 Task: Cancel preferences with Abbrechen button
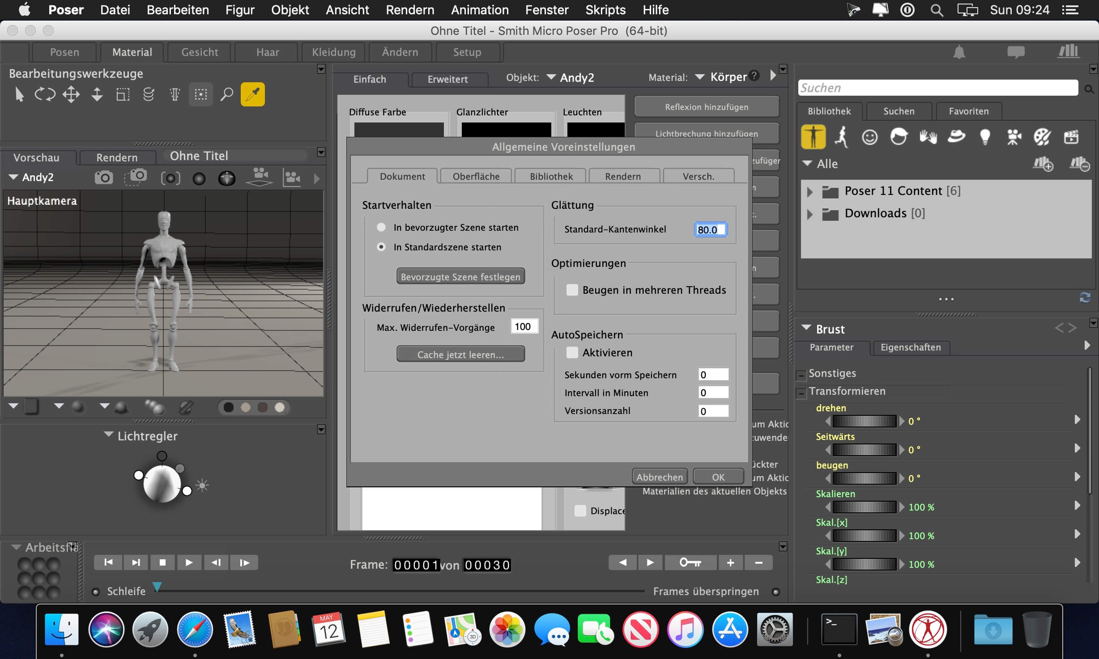coord(660,477)
